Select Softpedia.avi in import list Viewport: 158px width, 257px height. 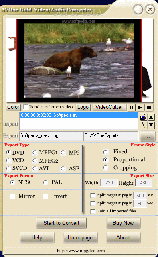(x=79, y=115)
